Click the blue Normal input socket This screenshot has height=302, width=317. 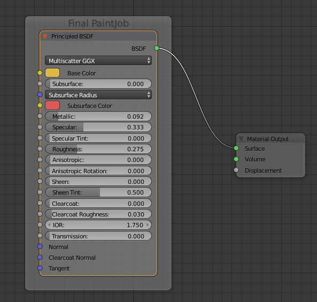click(40, 246)
